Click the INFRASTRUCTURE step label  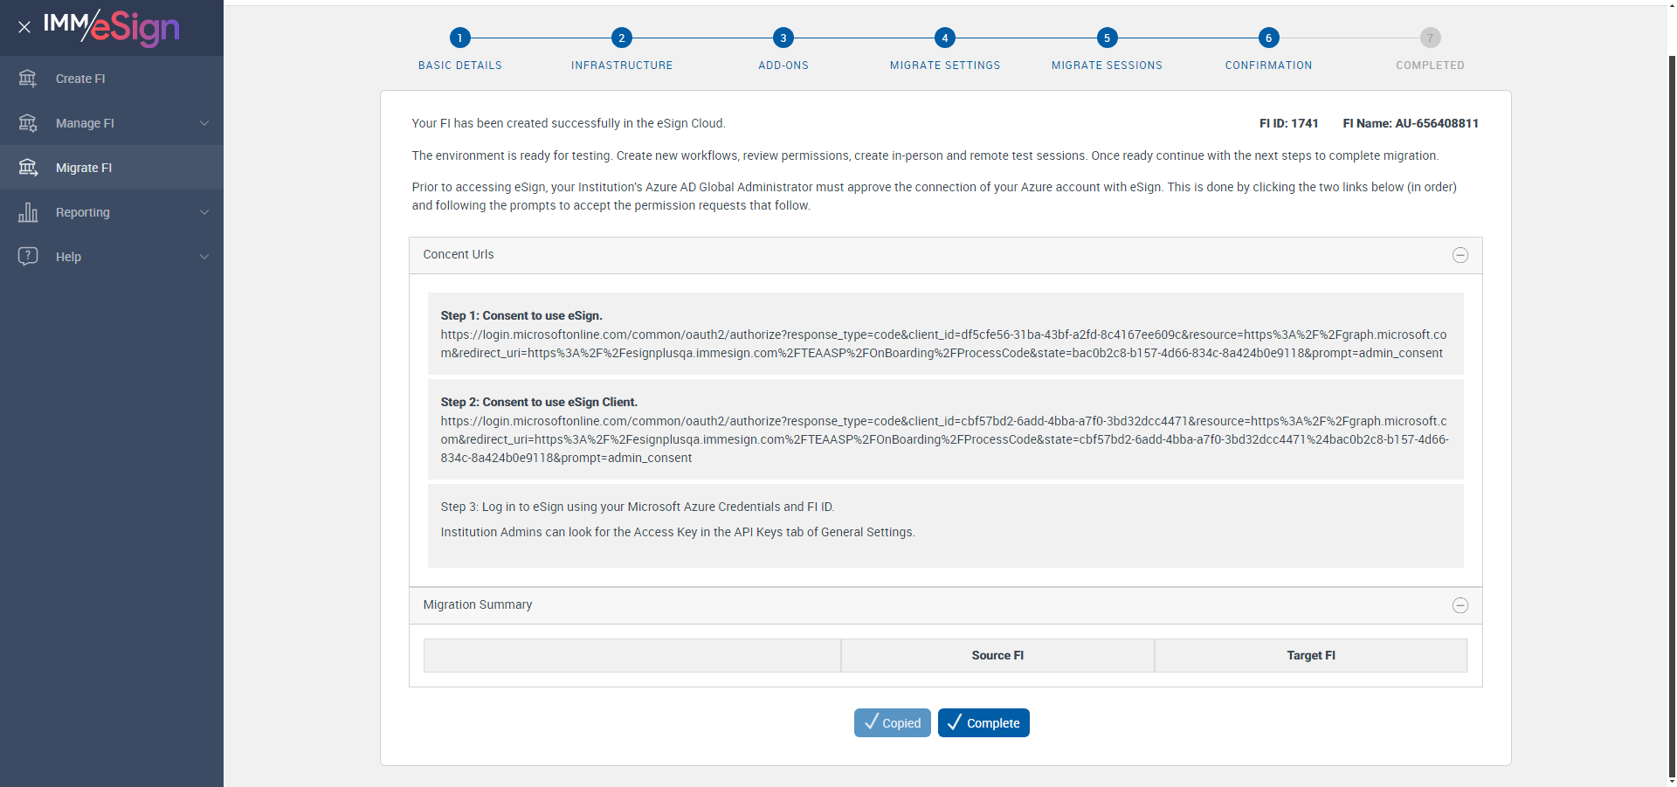622,66
